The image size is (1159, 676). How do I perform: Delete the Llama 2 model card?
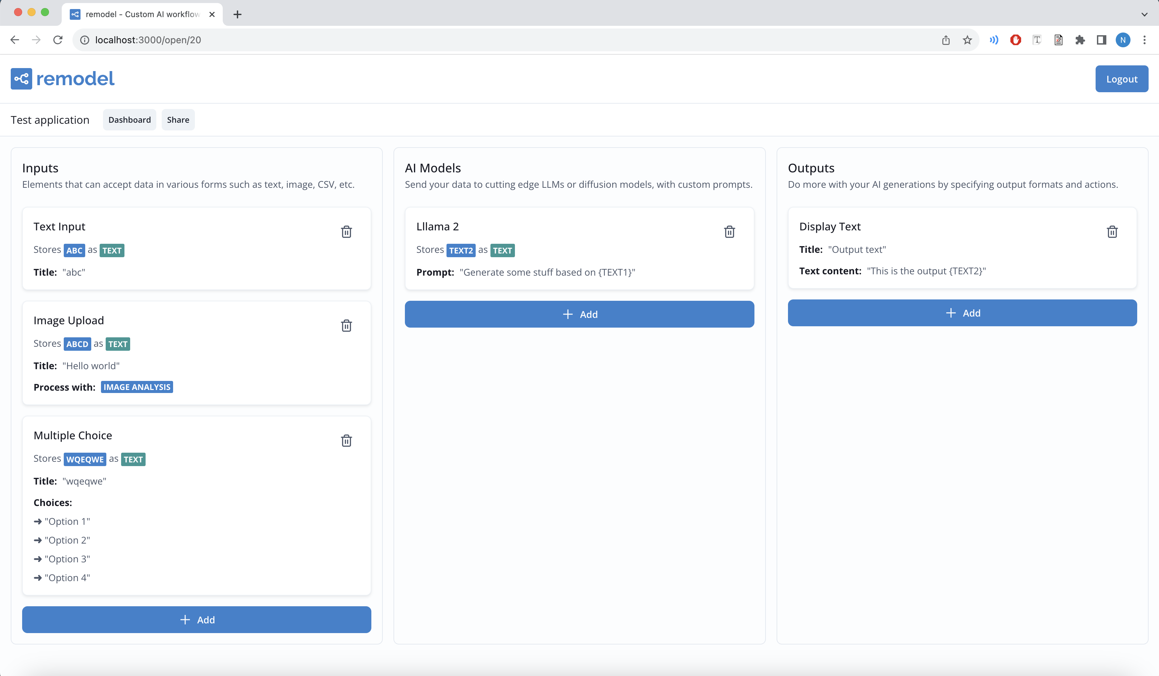[x=729, y=232]
